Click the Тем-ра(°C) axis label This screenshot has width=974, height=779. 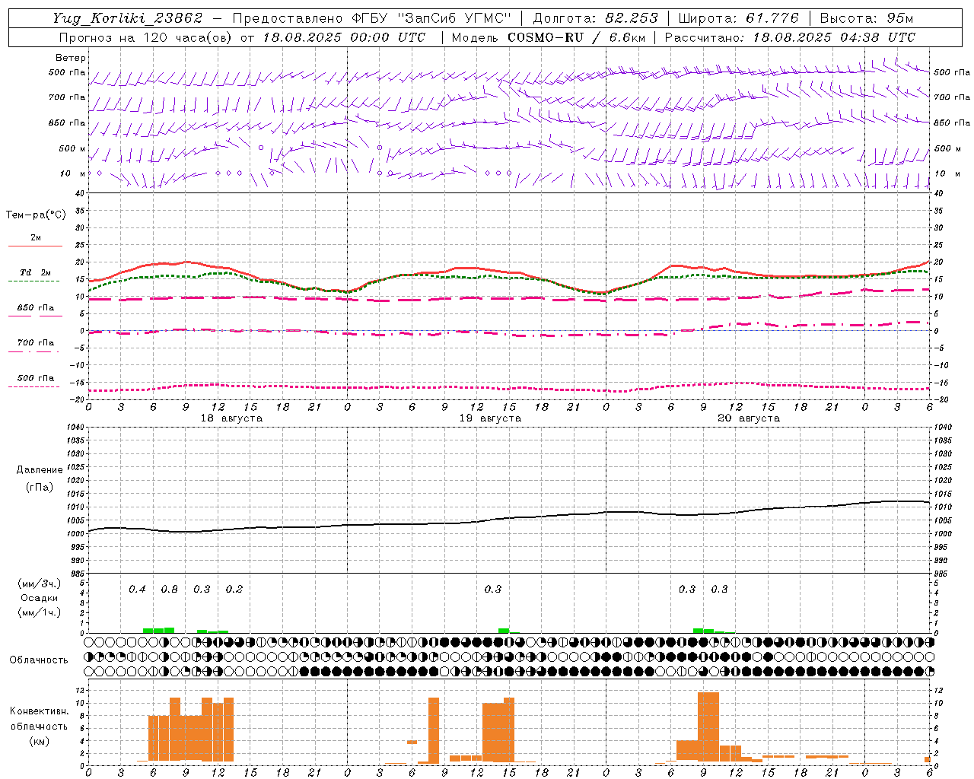36,215
